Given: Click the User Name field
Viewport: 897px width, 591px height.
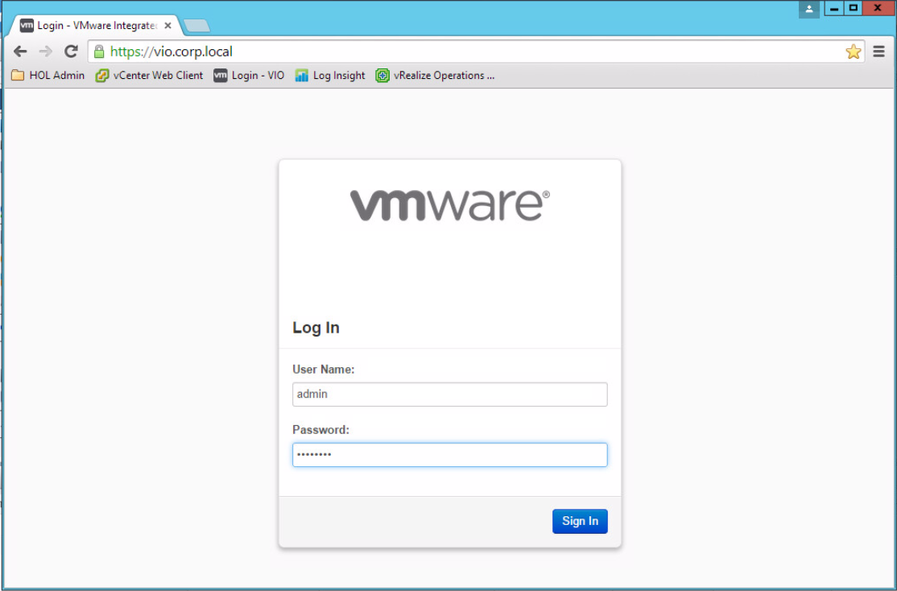Looking at the screenshot, I should [x=449, y=395].
